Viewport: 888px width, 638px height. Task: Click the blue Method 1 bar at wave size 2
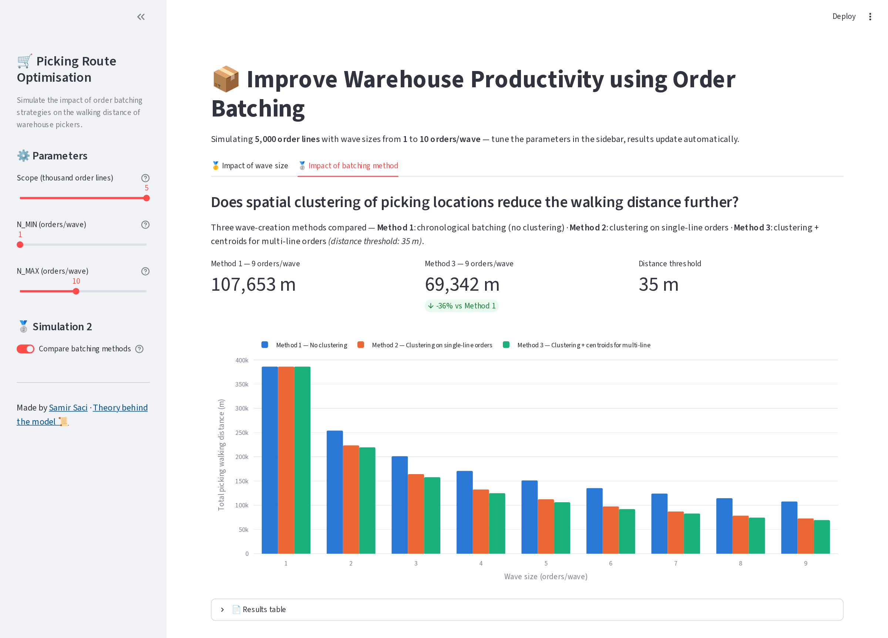pos(335,492)
